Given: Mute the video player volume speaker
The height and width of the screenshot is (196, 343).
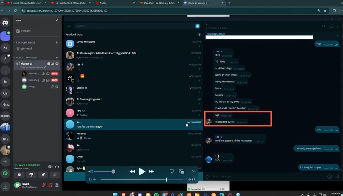Looking at the screenshot, I should coord(91,171).
